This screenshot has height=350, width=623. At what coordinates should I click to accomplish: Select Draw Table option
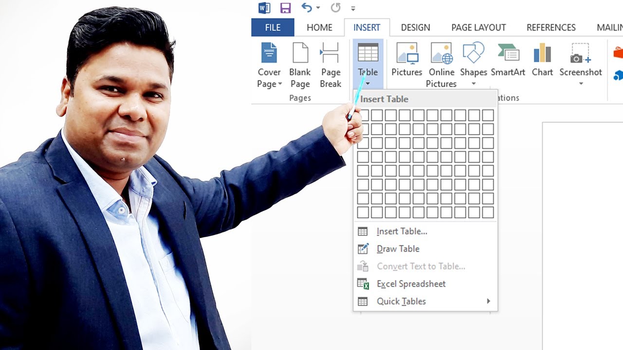(398, 249)
